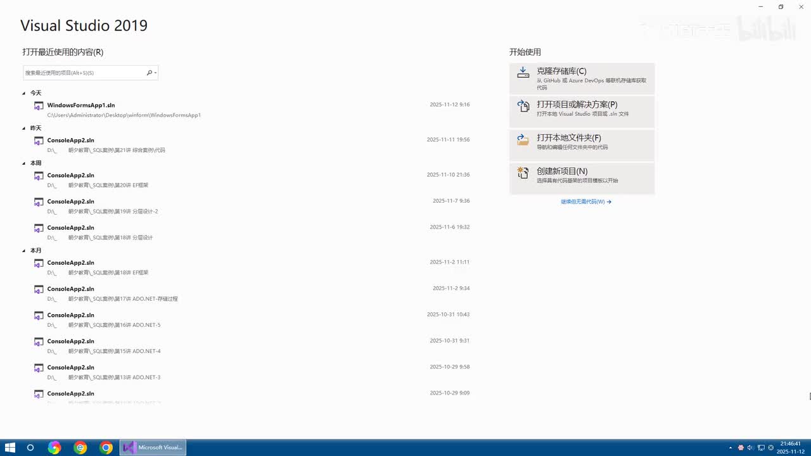The height and width of the screenshot is (456, 811).
Task: Collapse the 本月 group
Action: (24, 251)
